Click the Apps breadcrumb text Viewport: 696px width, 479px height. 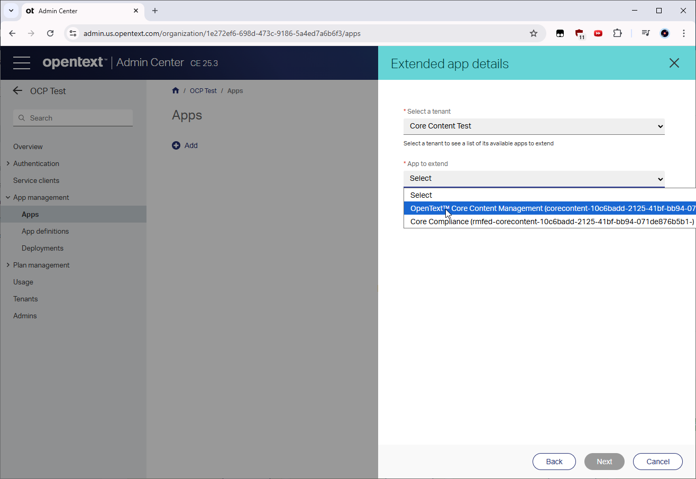235,90
